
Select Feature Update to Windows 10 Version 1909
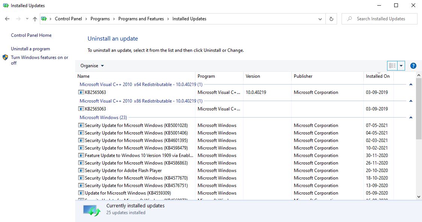139,156
